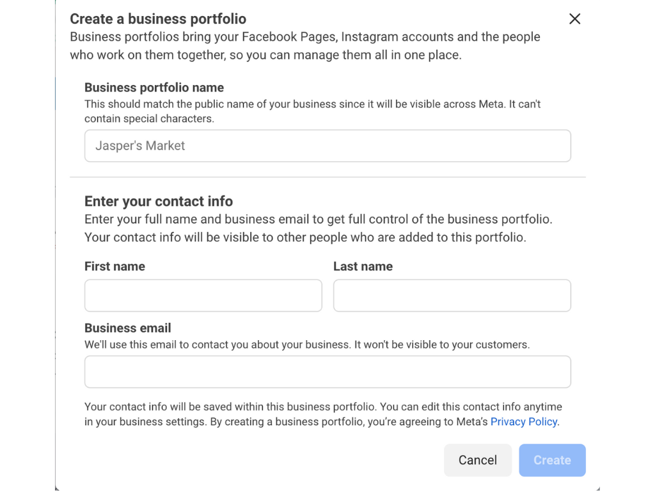Click the "Create a business portfolio" heading
The image size is (655, 491).
click(x=158, y=19)
